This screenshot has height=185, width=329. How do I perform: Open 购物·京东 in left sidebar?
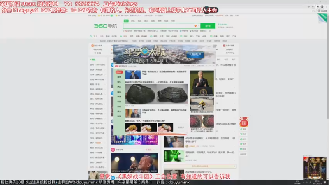click(95, 84)
